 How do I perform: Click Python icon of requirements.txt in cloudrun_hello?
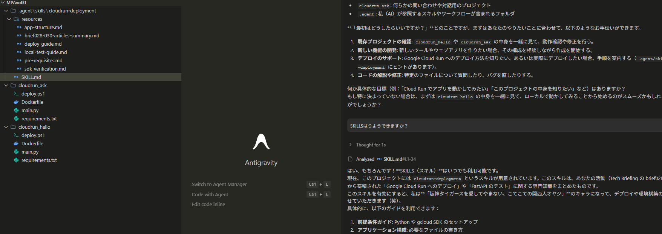(x=16, y=160)
